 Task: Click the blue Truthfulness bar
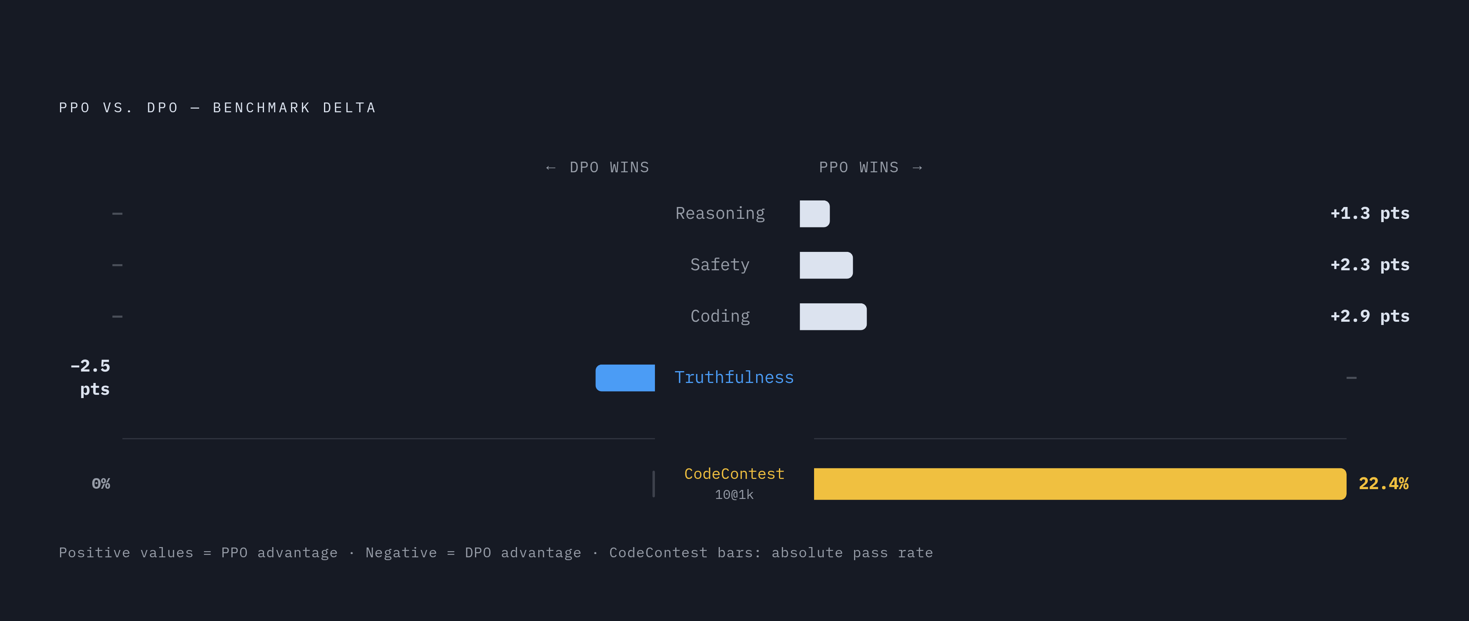625,377
